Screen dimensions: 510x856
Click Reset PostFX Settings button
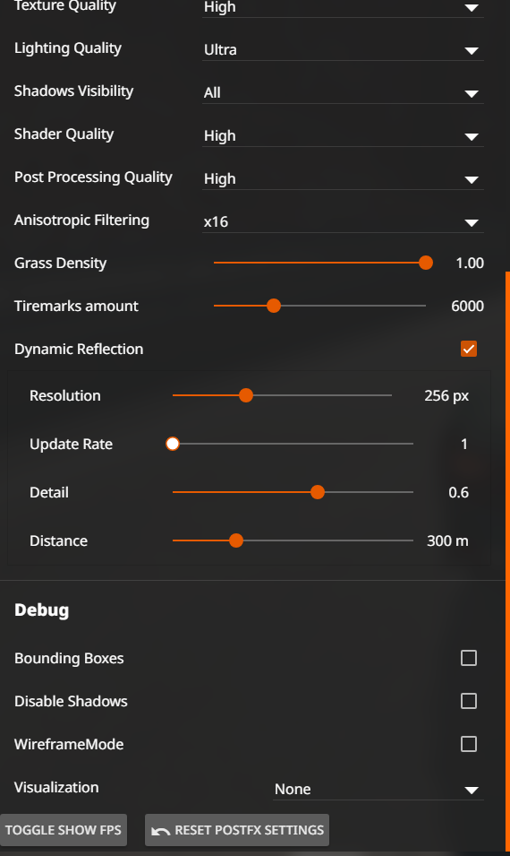tap(237, 830)
